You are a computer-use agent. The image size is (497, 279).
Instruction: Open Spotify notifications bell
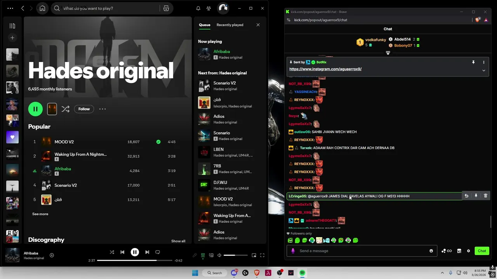[x=198, y=8]
